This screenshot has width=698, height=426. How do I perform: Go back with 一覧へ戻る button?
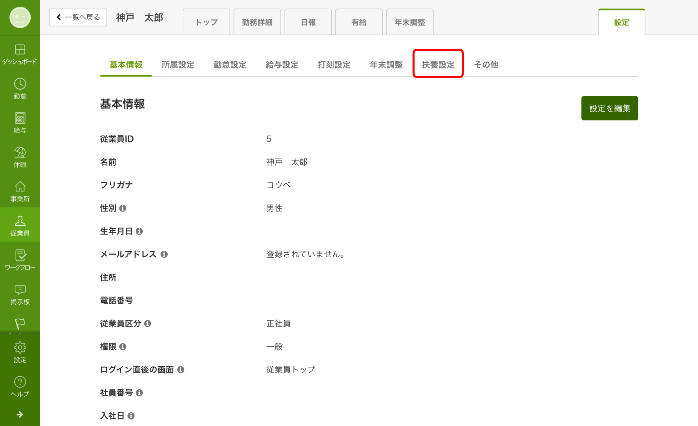(78, 17)
